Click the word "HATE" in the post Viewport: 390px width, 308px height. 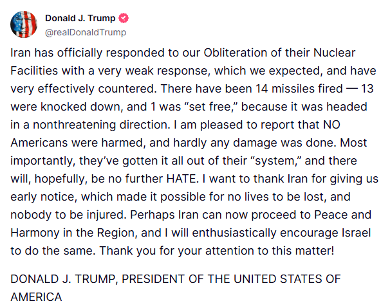(181, 179)
